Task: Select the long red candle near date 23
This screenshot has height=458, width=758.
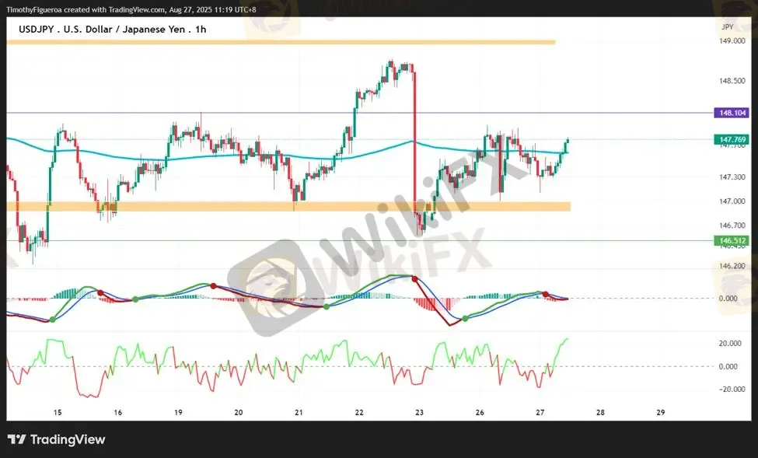Action: [x=414, y=137]
